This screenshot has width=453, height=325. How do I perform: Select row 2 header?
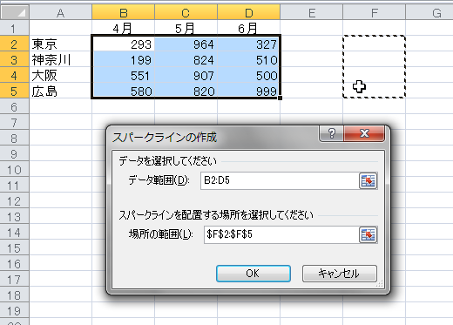point(15,44)
